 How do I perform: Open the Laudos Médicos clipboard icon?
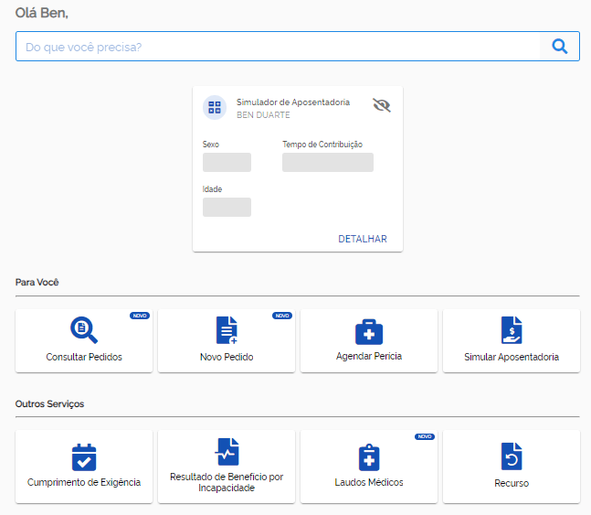click(369, 457)
